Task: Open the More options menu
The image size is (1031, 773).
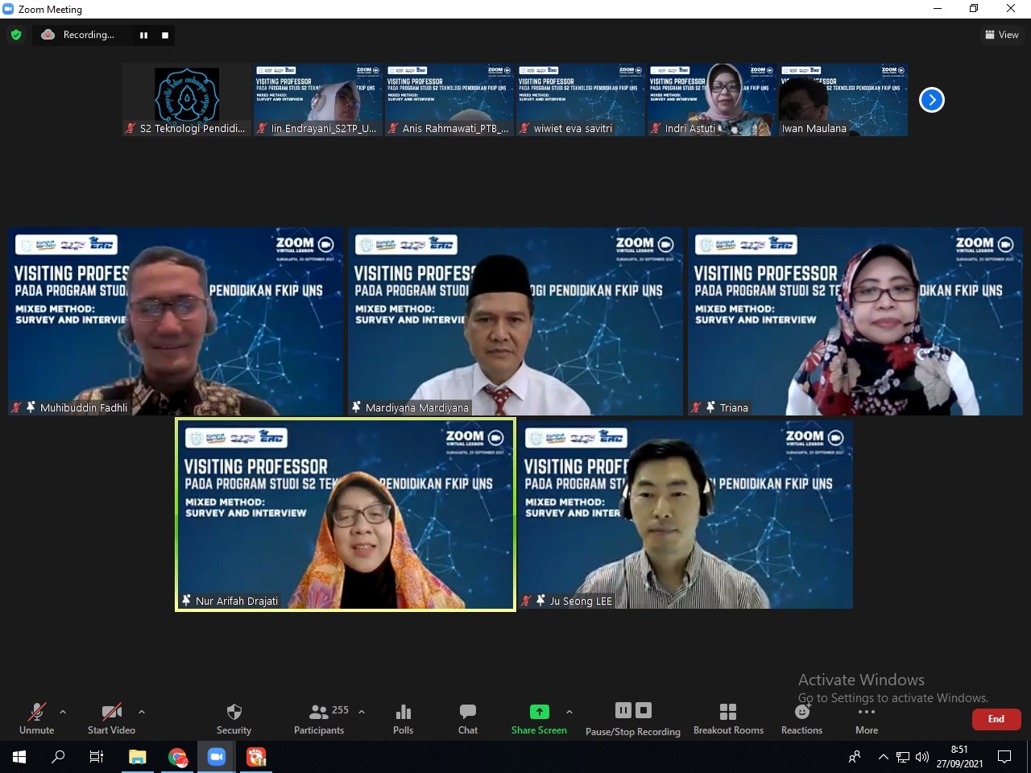Action: [x=867, y=718]
